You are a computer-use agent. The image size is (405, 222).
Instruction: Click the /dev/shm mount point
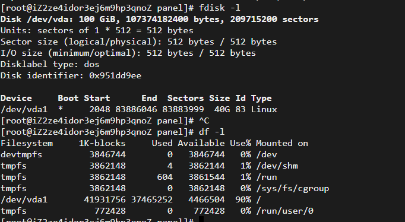277,166
